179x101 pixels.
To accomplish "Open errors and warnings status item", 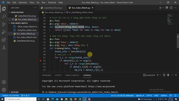I will click(25, 95).
